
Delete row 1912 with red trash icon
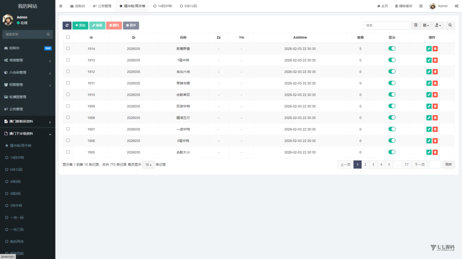pos(435,71)
